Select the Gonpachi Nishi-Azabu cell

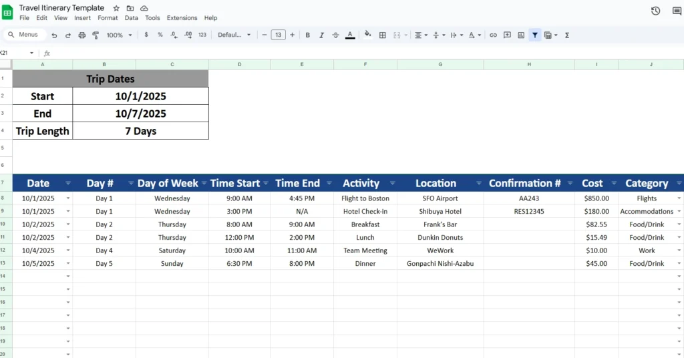440,263
